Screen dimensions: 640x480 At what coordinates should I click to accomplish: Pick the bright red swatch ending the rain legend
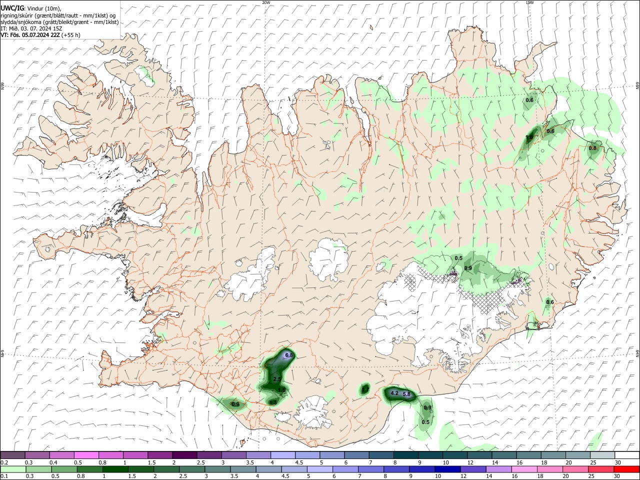point(626,469)
